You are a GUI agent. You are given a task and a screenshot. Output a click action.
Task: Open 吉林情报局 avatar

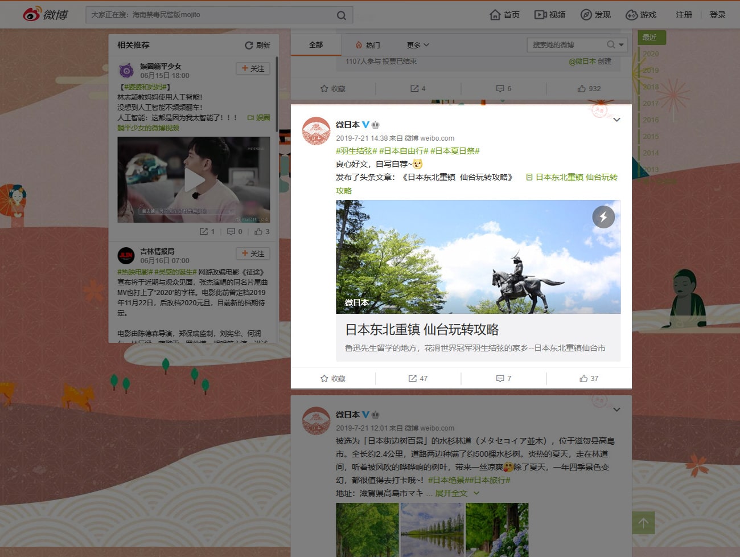pos(126,255)
